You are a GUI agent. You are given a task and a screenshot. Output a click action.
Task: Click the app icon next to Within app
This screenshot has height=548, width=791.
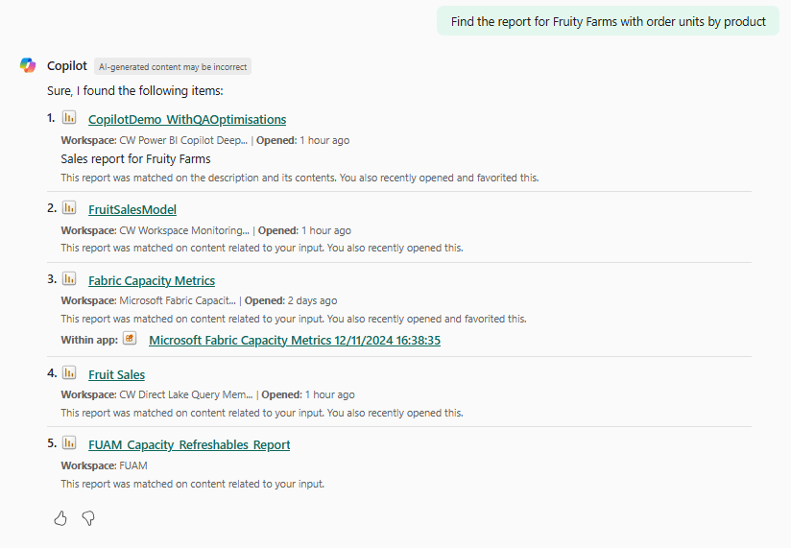point(130,338)
